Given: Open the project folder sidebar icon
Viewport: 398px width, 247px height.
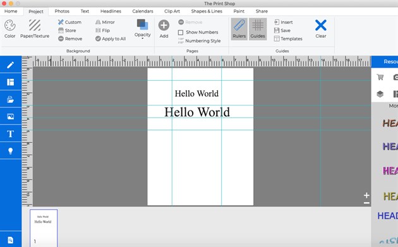Looking at the screenshot, I should click(x=10, y=99).
